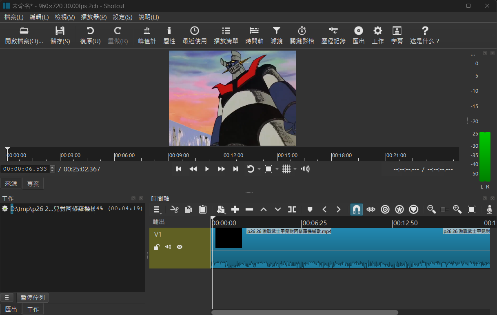Open the 工作 jobs toolbar icon

tap(378, 35)
